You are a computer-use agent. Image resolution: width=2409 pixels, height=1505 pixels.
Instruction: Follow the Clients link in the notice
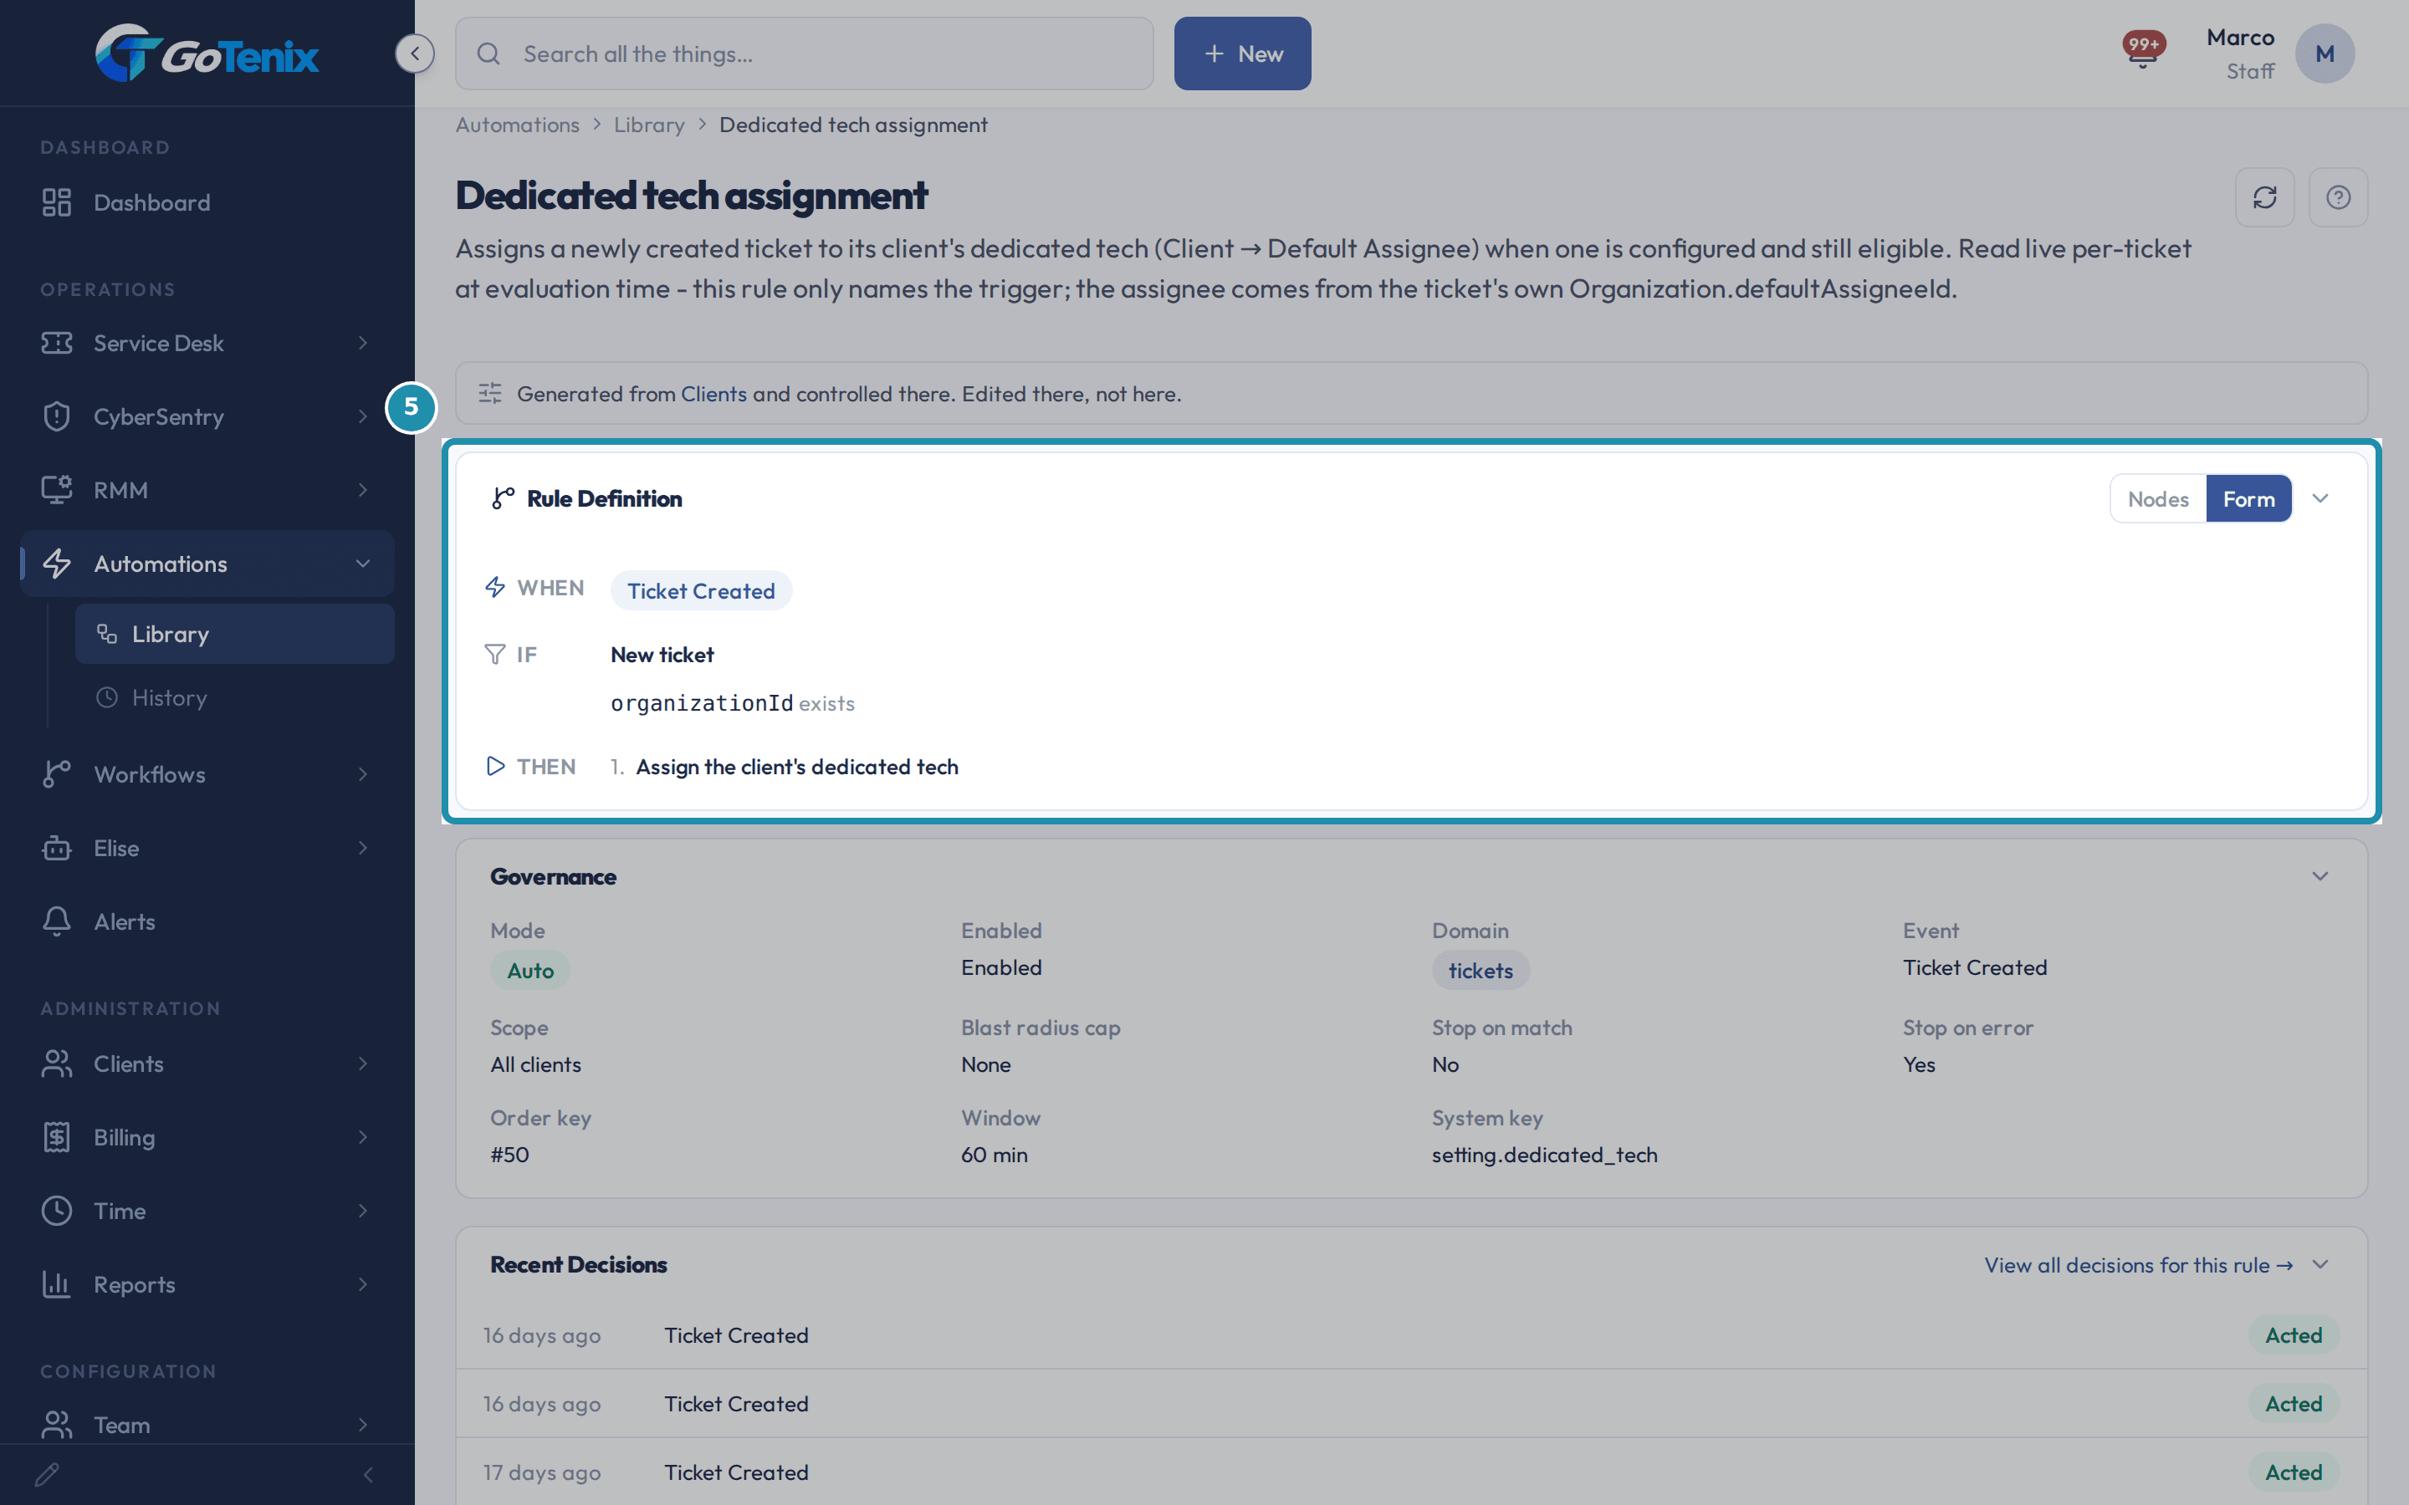pyautogui.click(x=713, y=393)
